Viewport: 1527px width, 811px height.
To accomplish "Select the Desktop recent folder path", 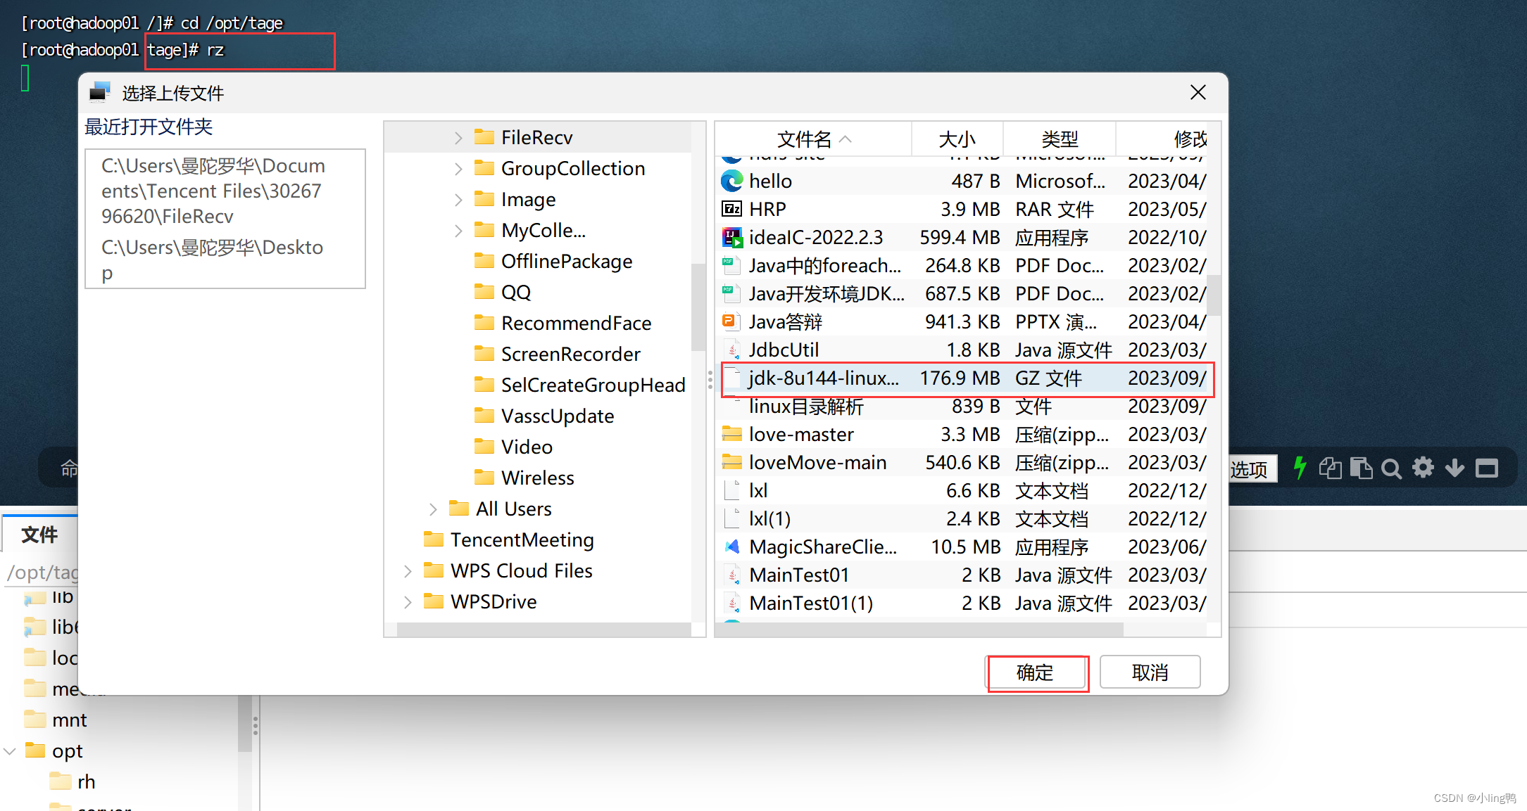I will [x=212, y=260].
